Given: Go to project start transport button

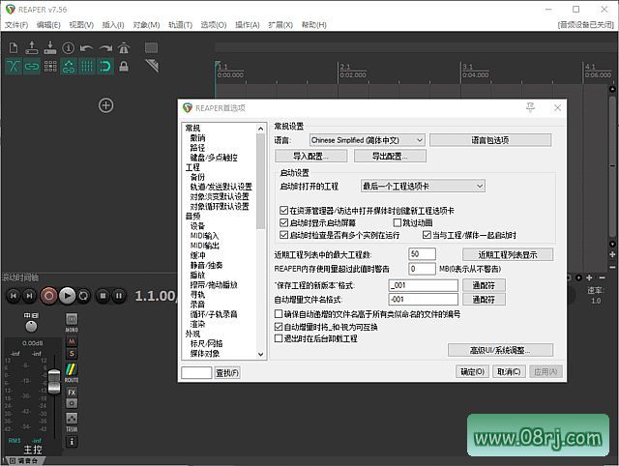Looking at the screenshot, I should [x=14, y=296].
